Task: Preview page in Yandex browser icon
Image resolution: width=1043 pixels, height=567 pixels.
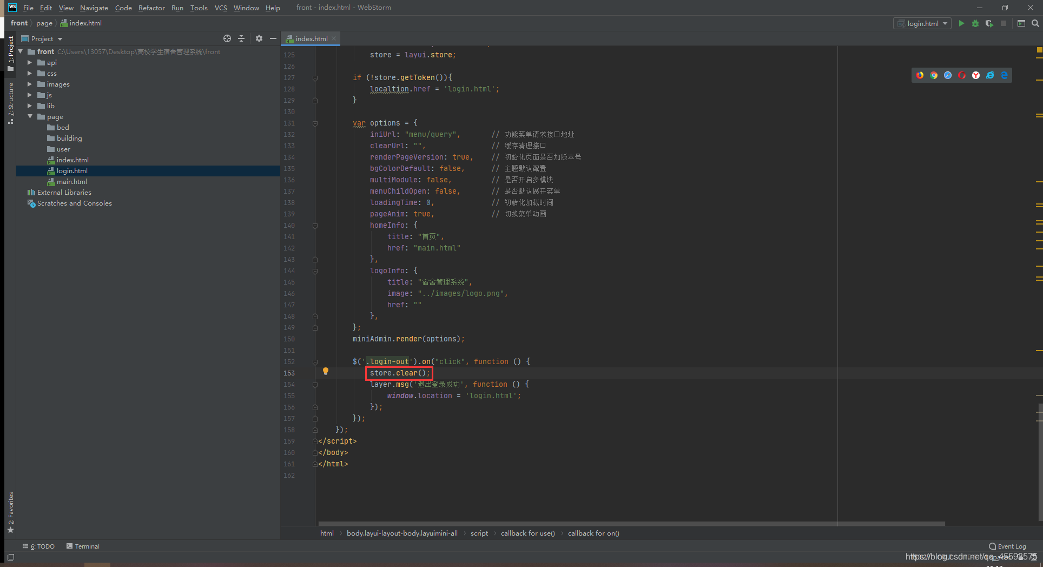Action: (976, 75)
